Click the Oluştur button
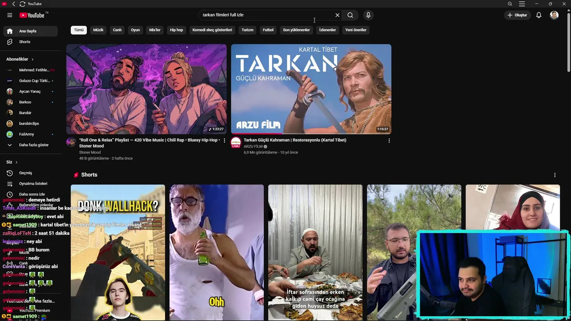 point(517,15)
